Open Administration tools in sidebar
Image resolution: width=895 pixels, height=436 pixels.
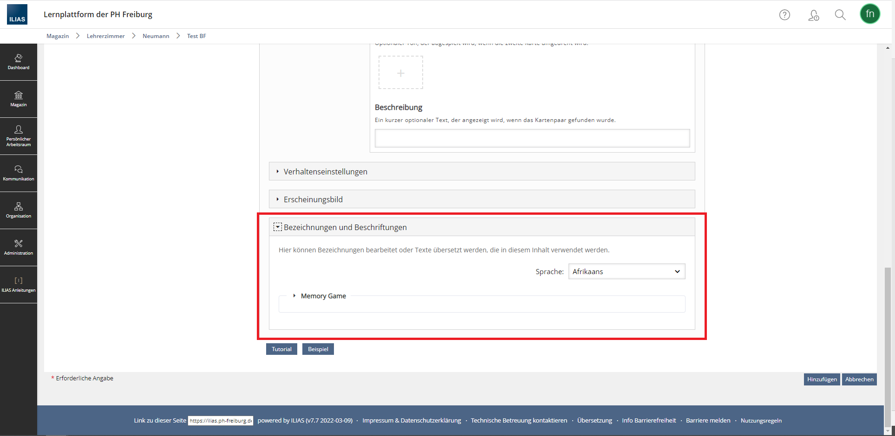pos(19,247)
